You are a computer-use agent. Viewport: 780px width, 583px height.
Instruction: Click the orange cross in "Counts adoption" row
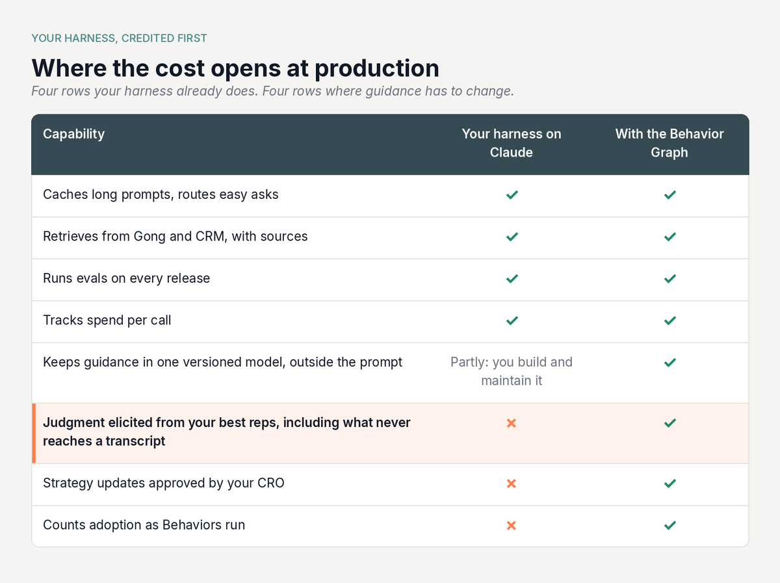pos(512,525)
